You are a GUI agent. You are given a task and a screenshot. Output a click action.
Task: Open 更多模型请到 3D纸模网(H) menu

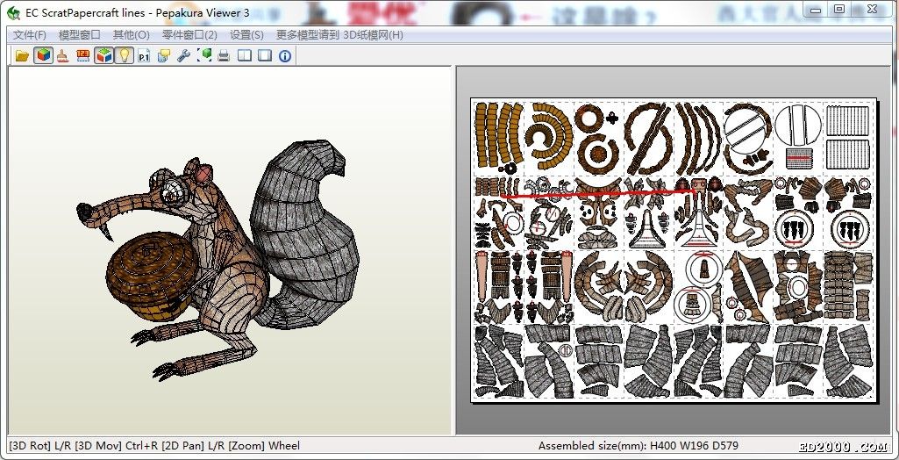click(x=339, y=35)
